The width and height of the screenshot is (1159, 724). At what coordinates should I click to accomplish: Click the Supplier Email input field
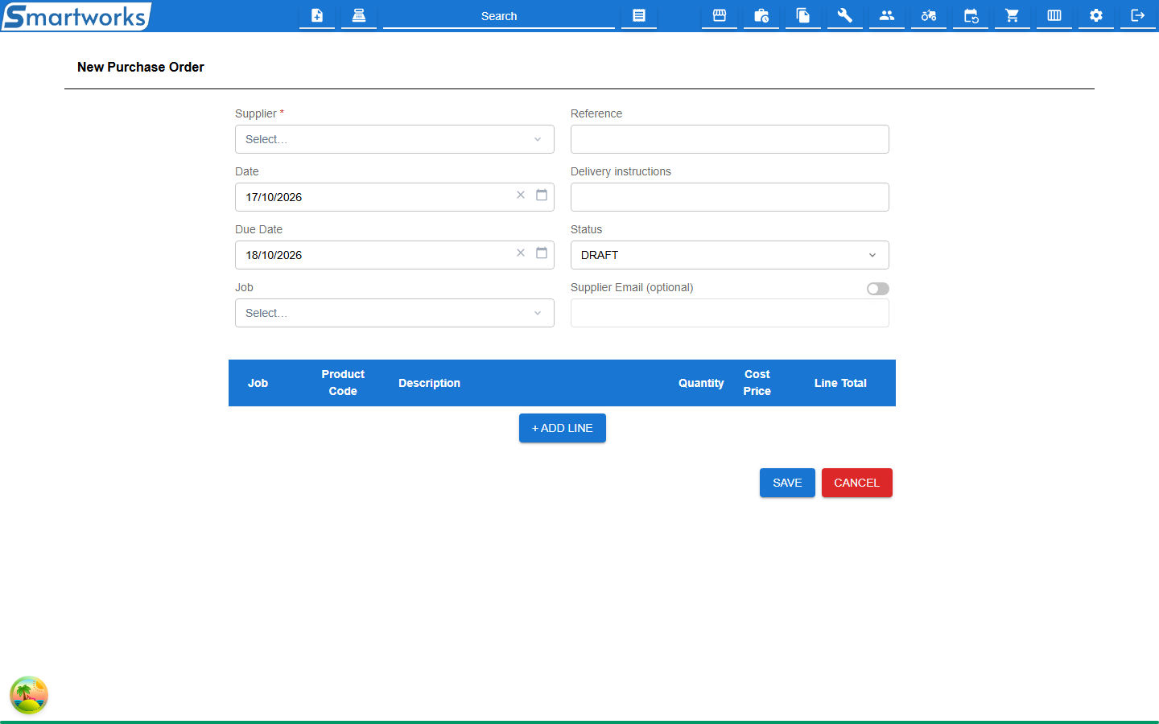[x=730, y=313]
